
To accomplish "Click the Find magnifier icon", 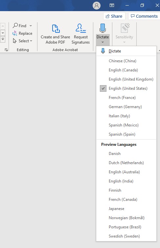I will click(15, 25).
